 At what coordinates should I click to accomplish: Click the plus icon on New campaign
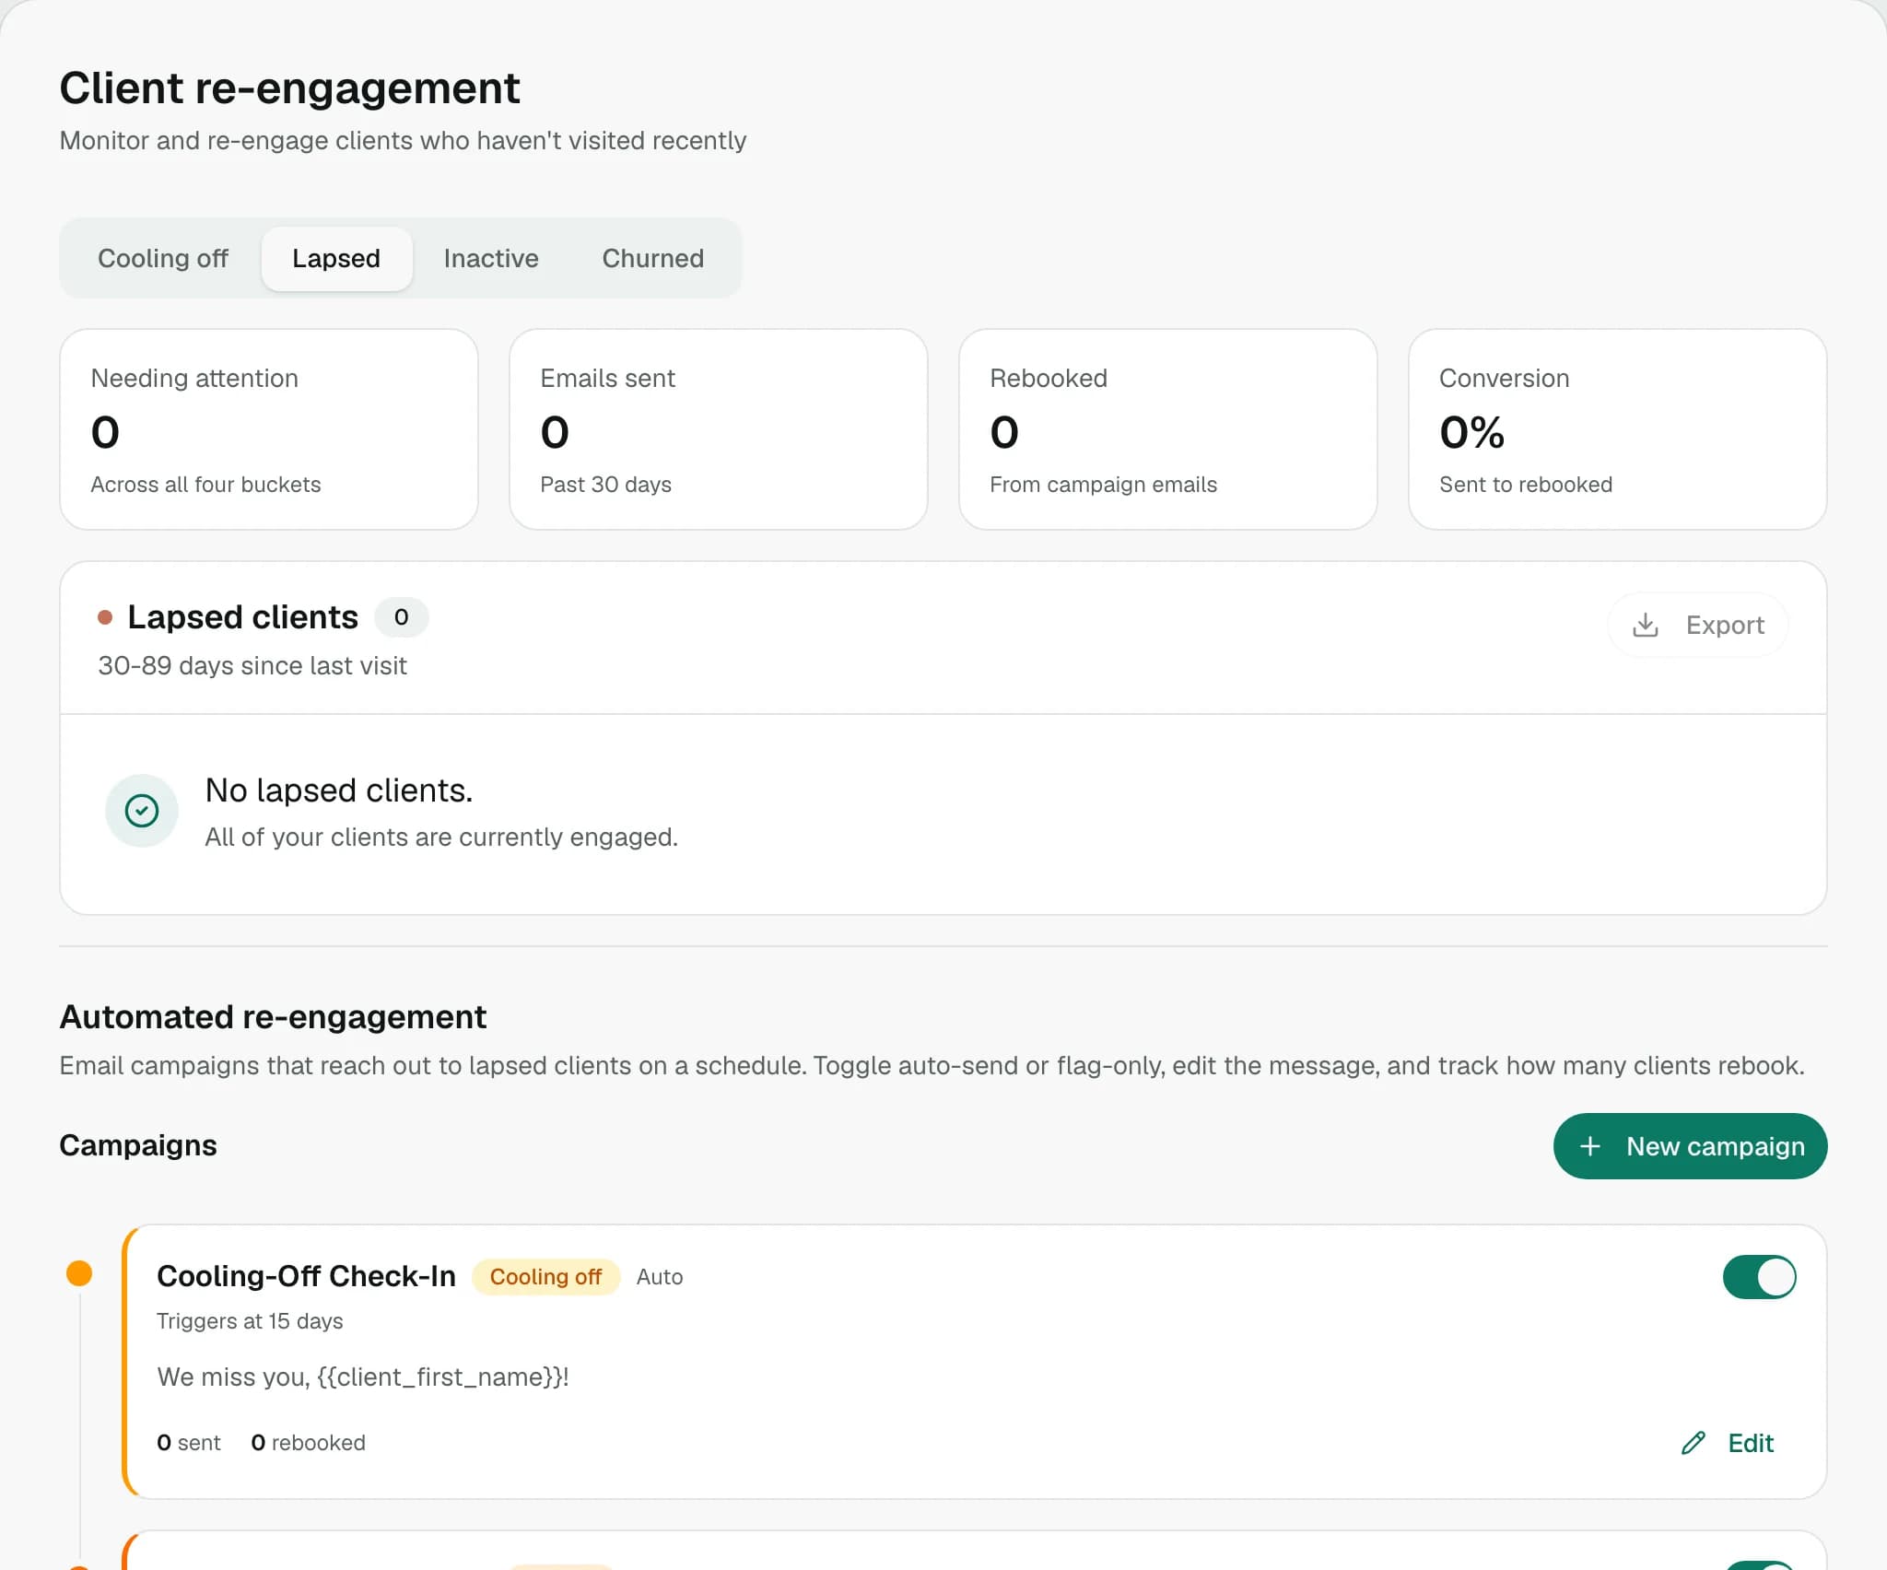[x=1589, y=1146]
